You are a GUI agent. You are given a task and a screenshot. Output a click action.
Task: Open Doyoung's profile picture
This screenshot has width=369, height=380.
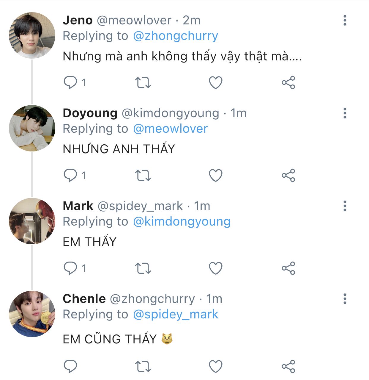[32, 128]
